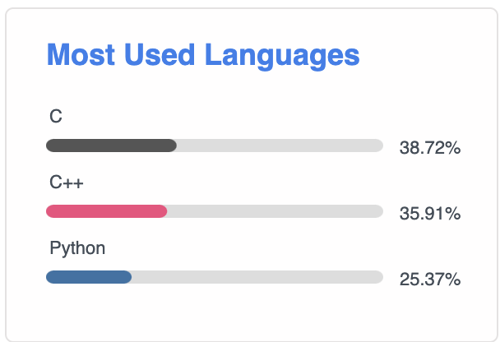Click the blue filled Python bar
Image resolution: width=500 pixels, height=342 pixels.
coord(89,277)
